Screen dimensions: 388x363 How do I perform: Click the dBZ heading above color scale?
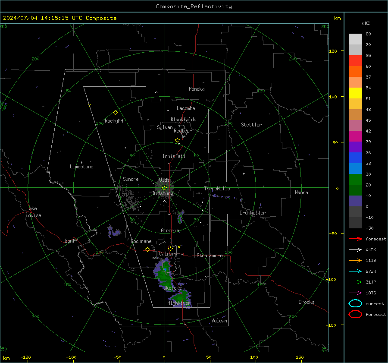coord(366,23)
